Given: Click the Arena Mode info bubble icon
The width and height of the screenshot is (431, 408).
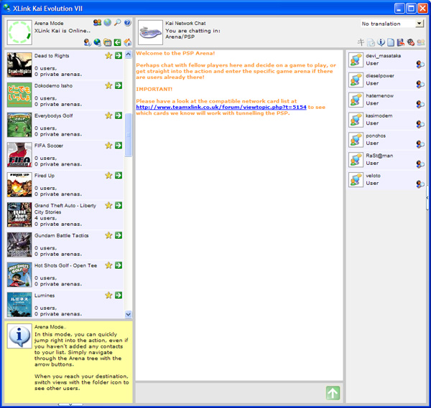Looking at the screenshot, I should pos(19,336).
